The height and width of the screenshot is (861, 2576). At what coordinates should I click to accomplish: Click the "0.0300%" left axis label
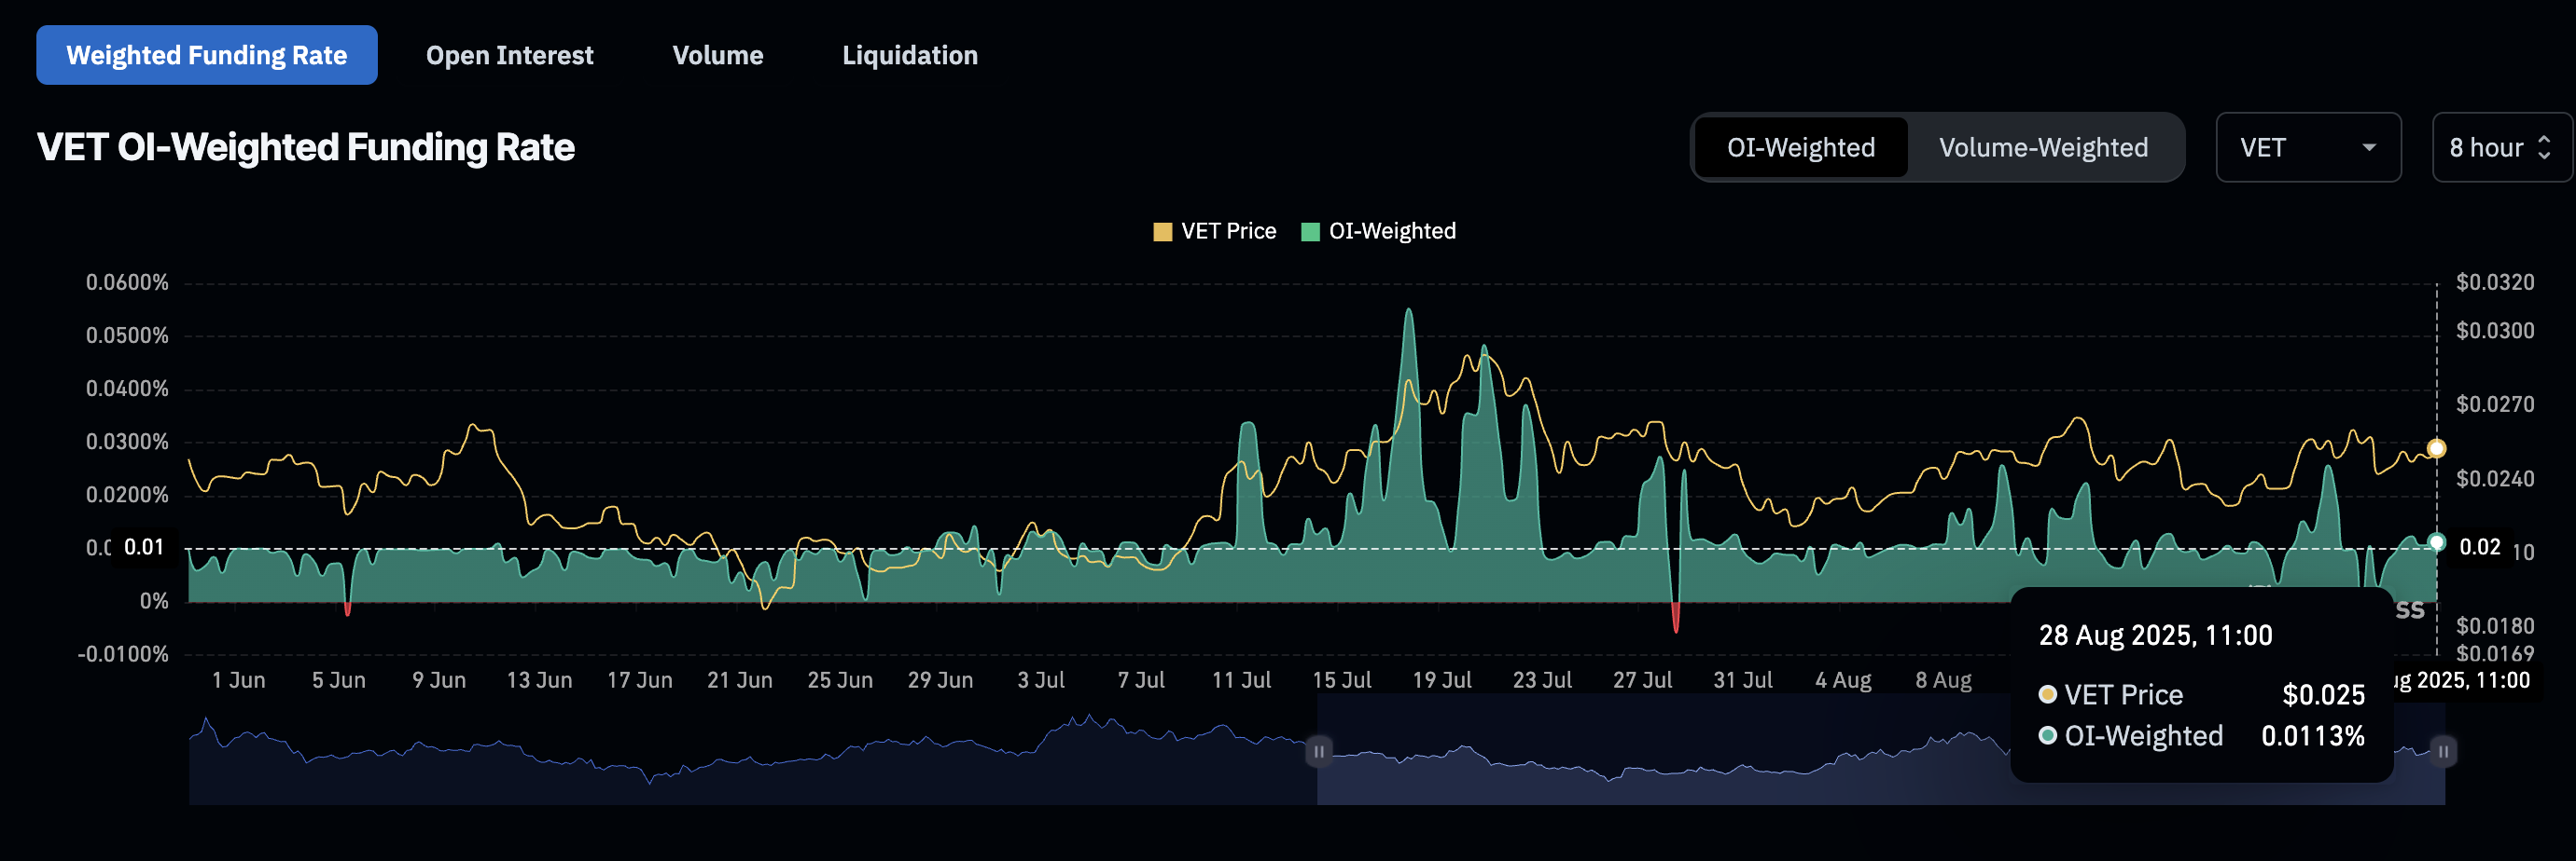click(x=127, y=442)
